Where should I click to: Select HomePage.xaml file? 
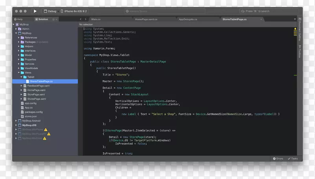(36, 90)
